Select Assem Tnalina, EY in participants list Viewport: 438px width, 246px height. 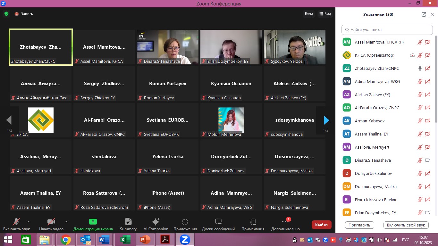(387, 134)
